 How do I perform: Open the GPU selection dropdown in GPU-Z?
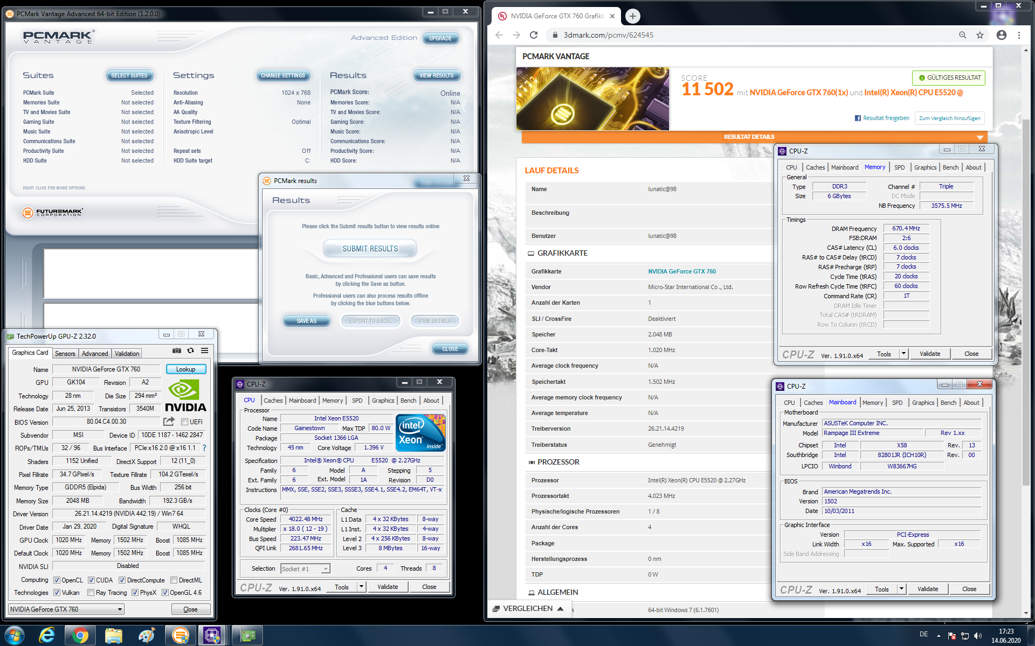(x=66, y=609)
